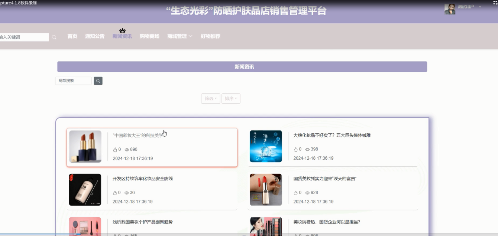Click views eye icon showing 398
This screenshot has width=498, height=236.
307,149
